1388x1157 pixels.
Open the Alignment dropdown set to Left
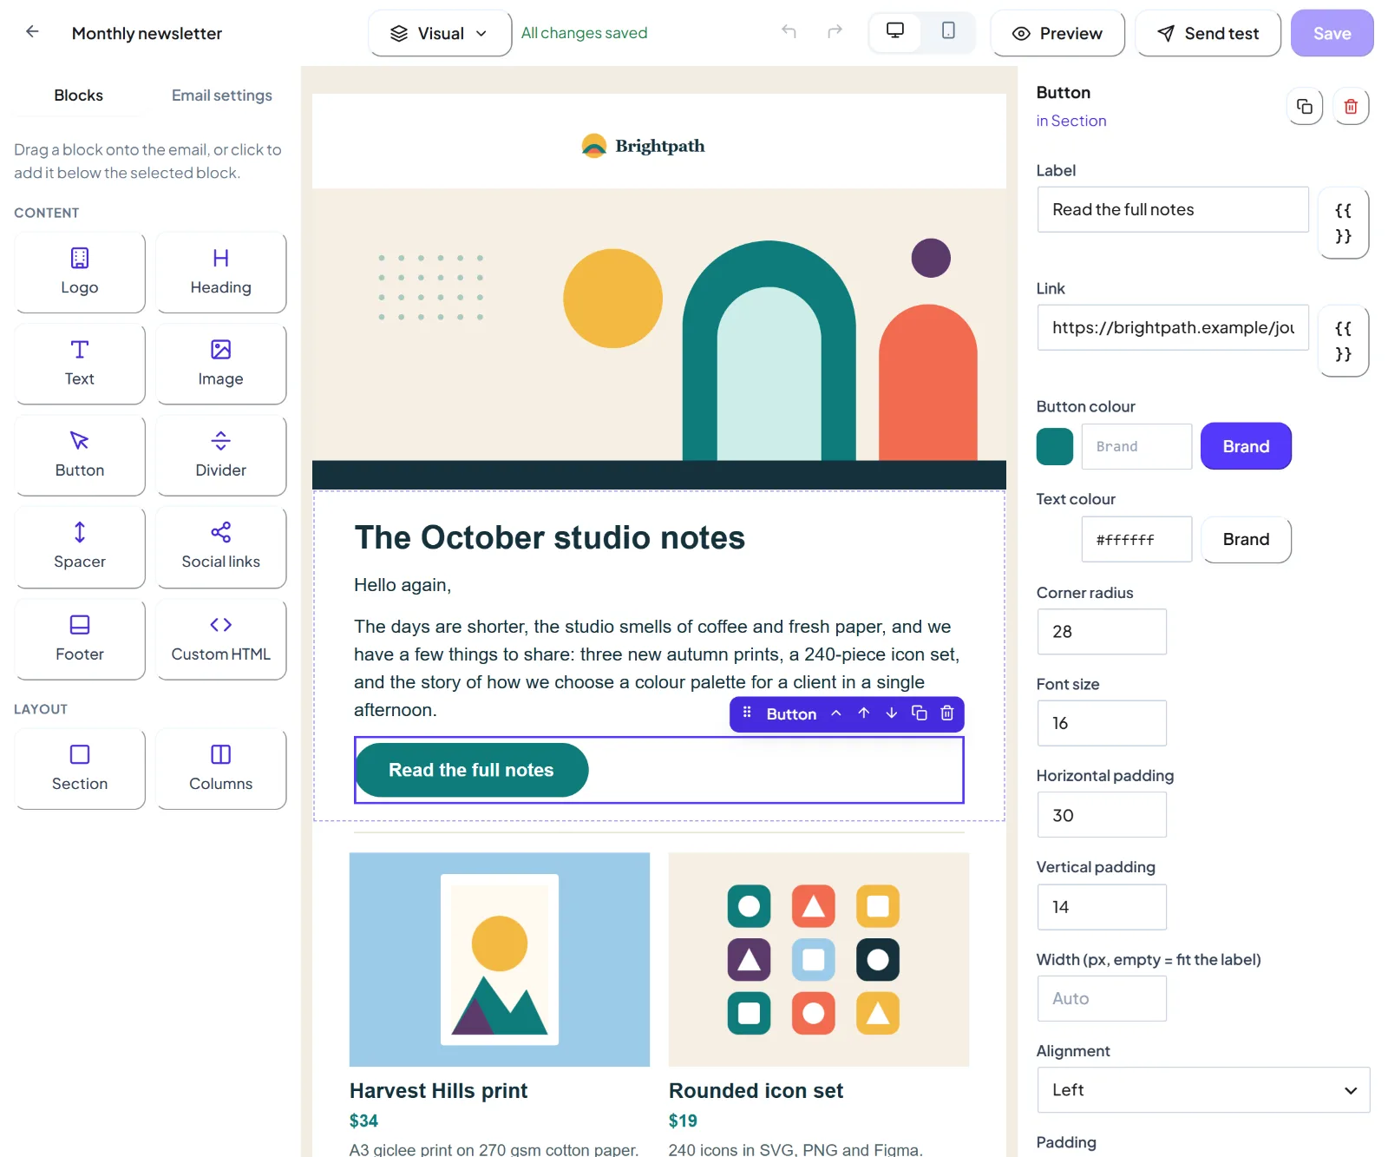pos(1203,1089)
